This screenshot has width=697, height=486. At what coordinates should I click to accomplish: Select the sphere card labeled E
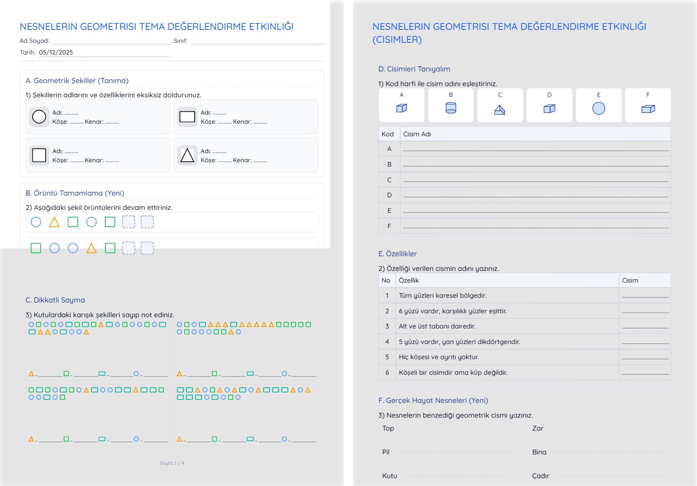(x=599, y=106)
